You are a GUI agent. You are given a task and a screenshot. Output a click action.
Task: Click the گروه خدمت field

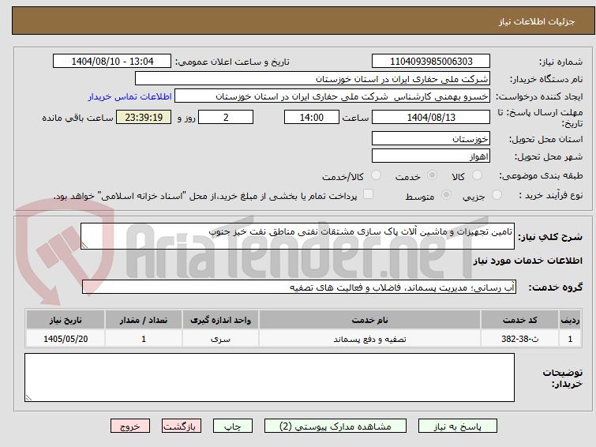click(x=299, y=287)
